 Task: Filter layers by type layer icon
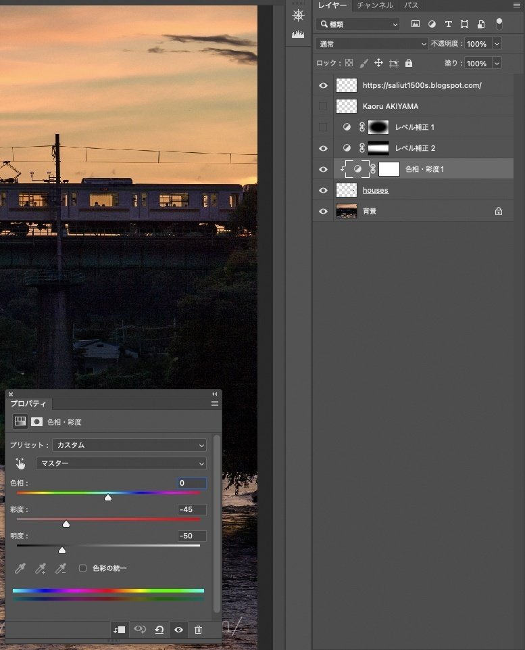tap(449, 24)
